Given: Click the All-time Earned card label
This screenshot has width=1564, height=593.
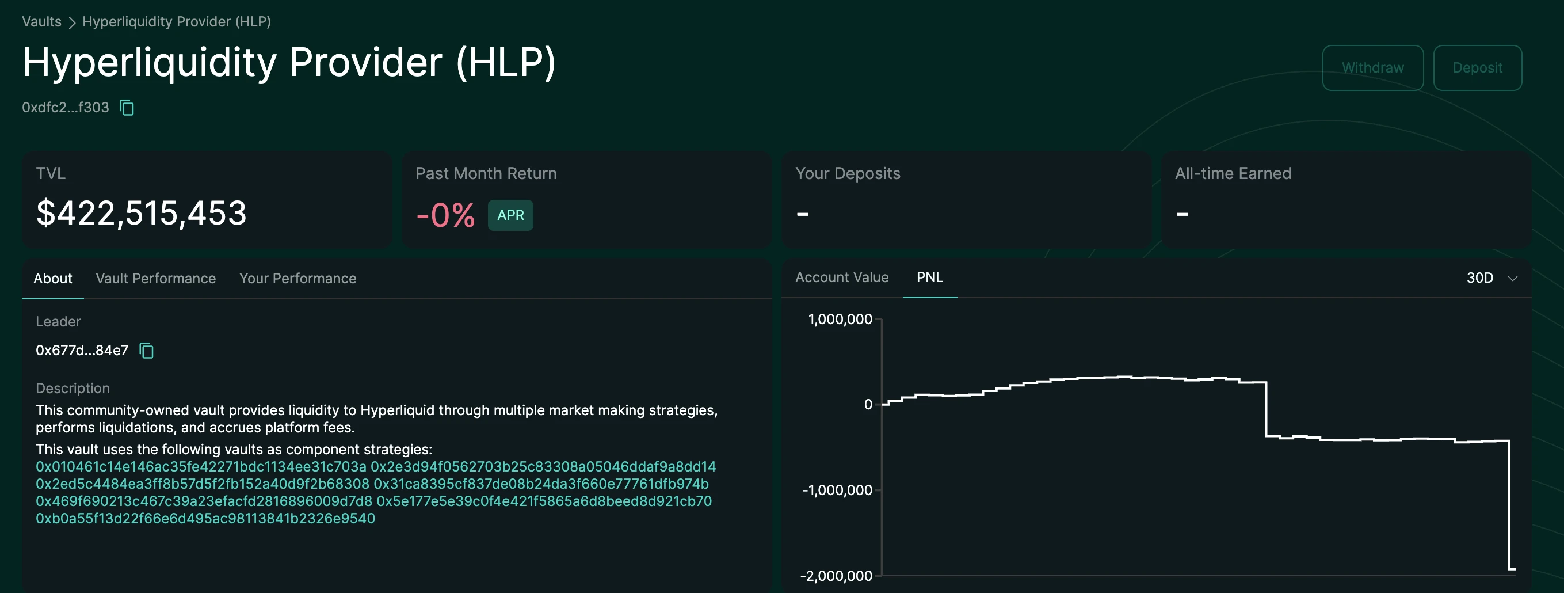Looking at the screenshot, I should point(1233,174).
